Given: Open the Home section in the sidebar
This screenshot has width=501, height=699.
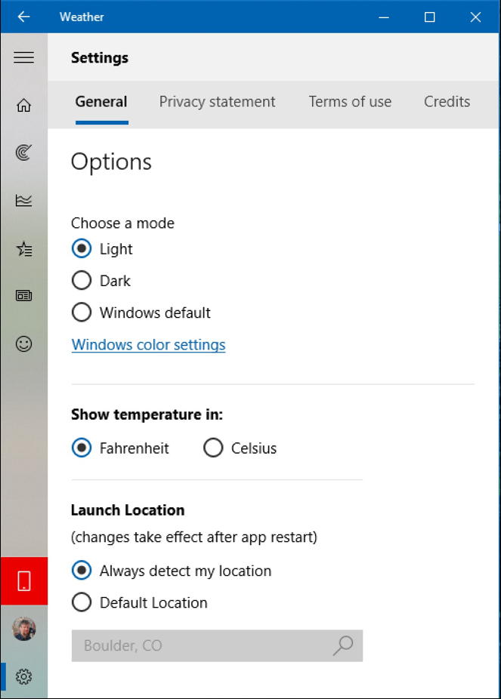Looking at the screenshot, I should (x=23, y=106).
